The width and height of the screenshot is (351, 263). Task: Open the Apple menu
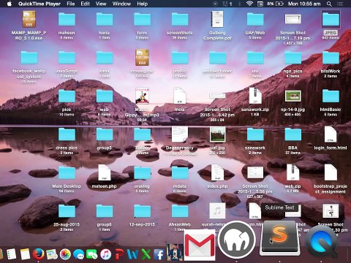pyautogui.click(x=10, y=4)
